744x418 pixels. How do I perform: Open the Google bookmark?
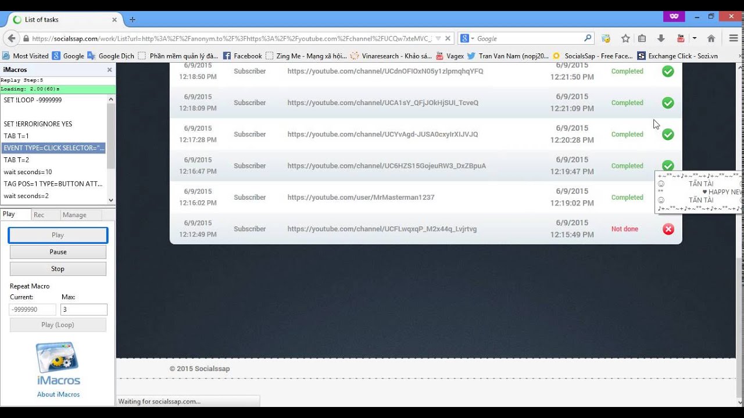click(x=68, y=56)
